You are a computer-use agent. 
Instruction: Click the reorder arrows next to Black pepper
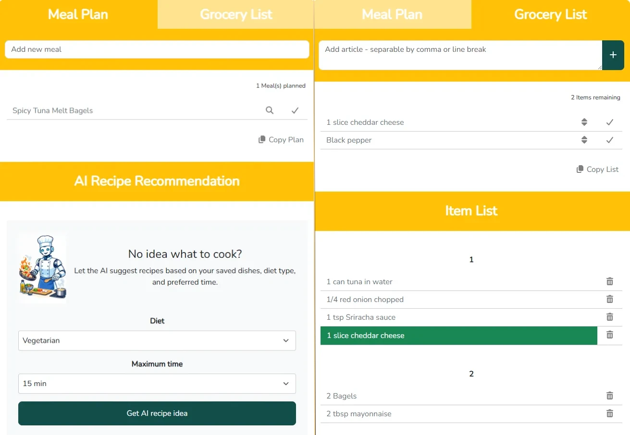[584, 140]
